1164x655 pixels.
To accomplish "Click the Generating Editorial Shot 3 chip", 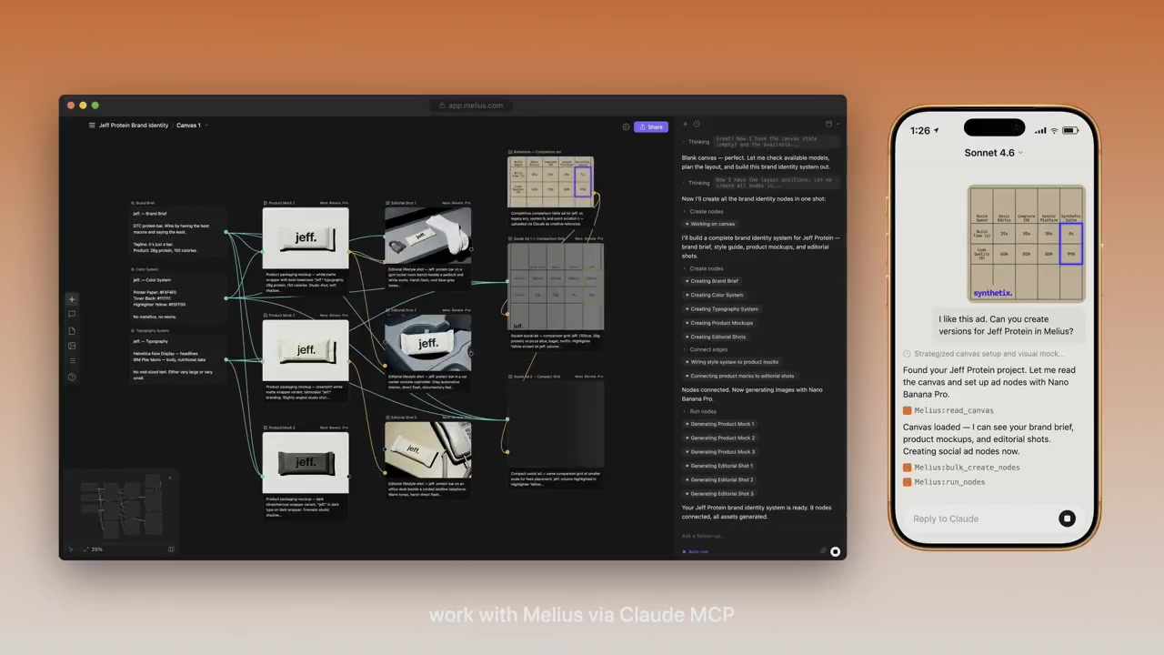I will pyautogui.click(x=719, y=494).
